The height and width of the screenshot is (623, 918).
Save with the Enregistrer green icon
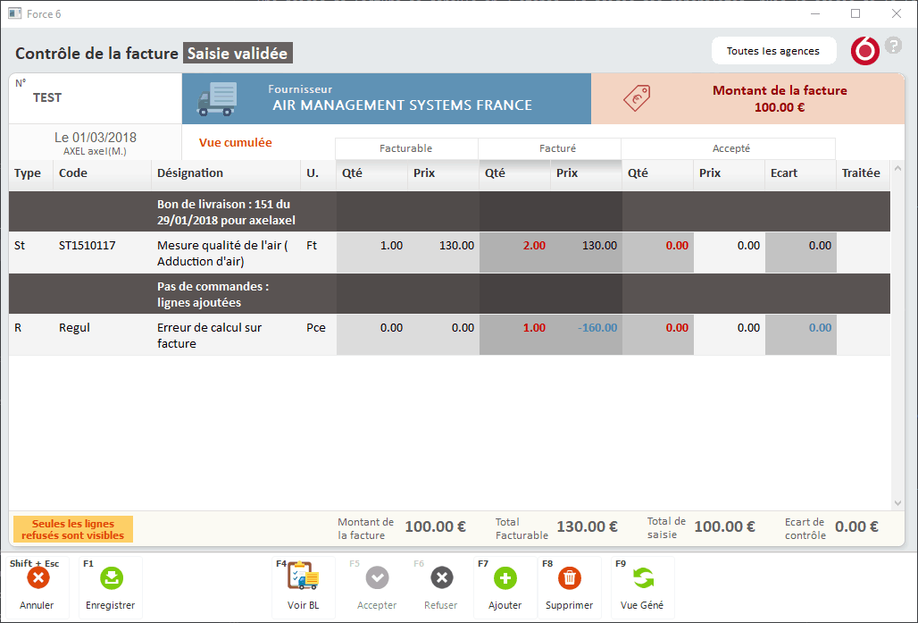pos(112,578)
